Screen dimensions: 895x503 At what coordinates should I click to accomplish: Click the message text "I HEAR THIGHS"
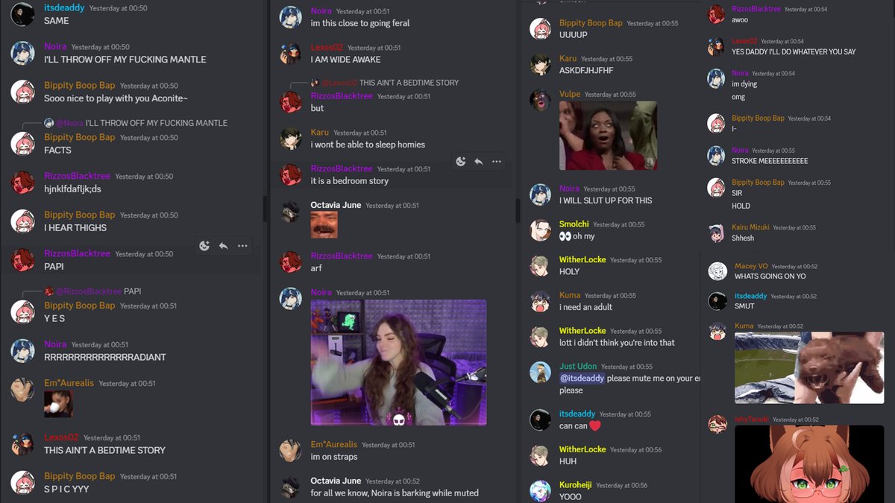(x=75, y=228)
